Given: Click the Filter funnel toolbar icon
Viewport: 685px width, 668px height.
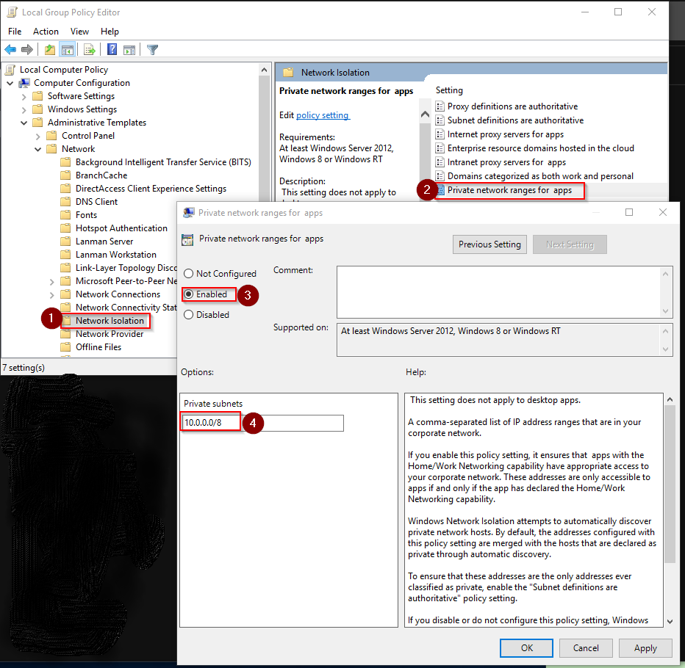Looking at the screenshot, I should coord(152,50).
